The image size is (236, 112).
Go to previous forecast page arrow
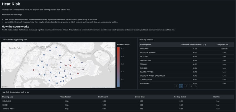click(176, 86)
